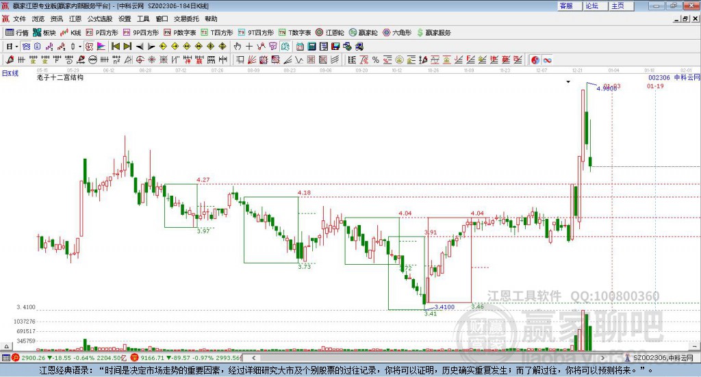This screenshot has height=377, width=701.
Task: Open the 板块 sector view
Action: coord(44,33)
